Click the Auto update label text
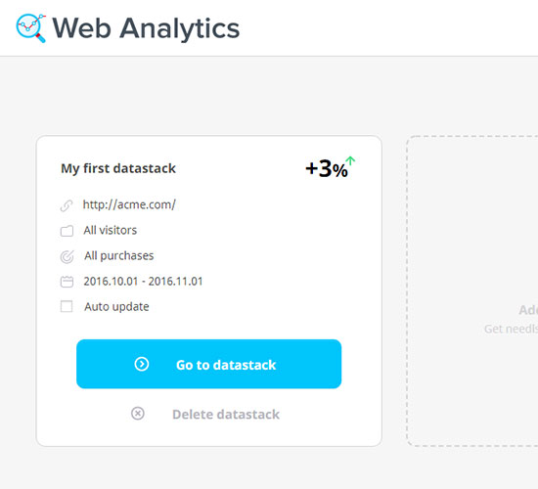This screenshot has width=538, height=489. tap(116, 307)
